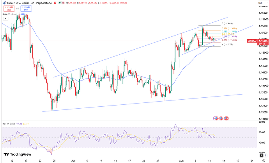Click the last US economic event flag icon

click(227, 118)
